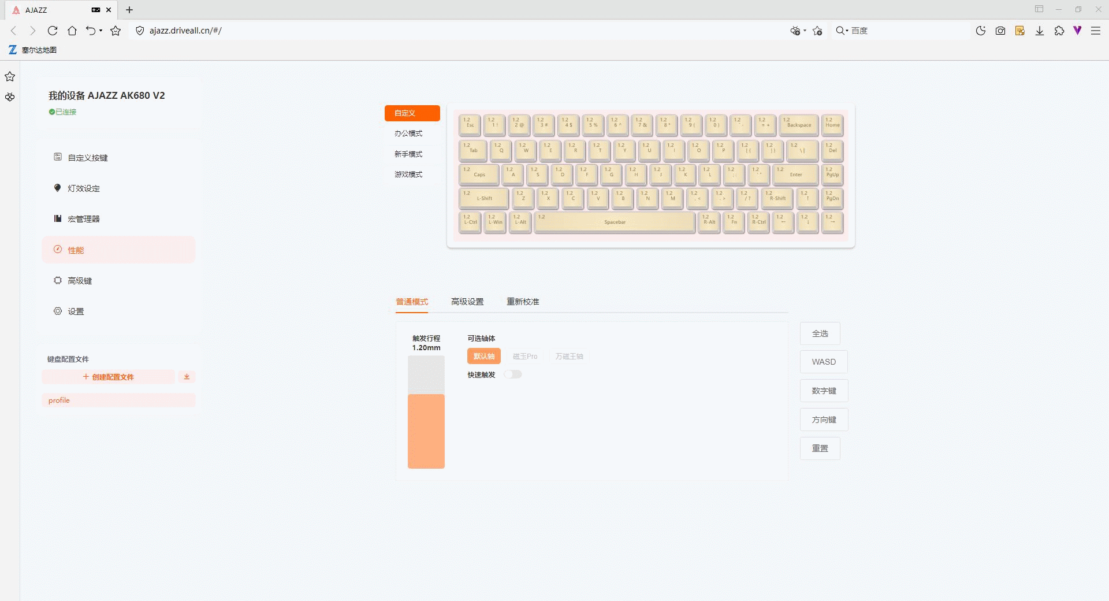Bookmark this page with star icon

tap(116, 31)
